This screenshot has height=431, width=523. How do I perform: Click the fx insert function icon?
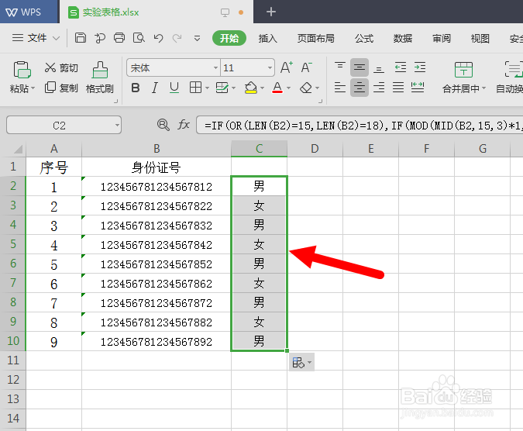point(184,125)
